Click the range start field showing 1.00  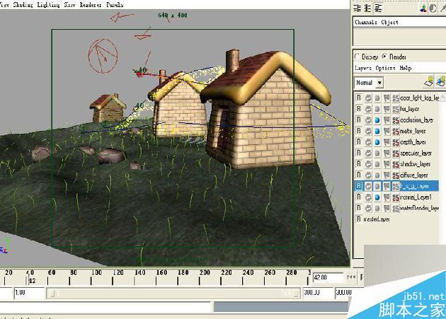[x=30, y=293]
